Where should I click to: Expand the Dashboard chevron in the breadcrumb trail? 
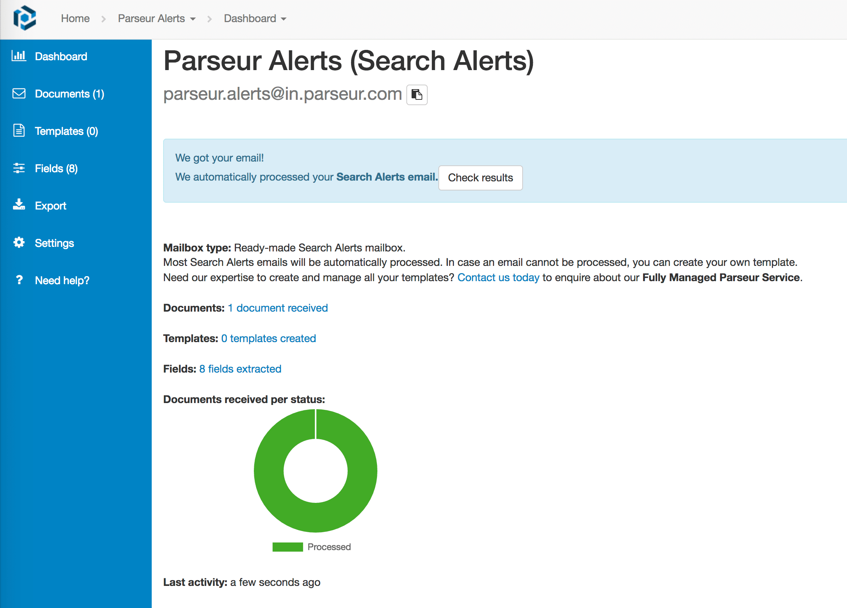(x=284, y=19)
